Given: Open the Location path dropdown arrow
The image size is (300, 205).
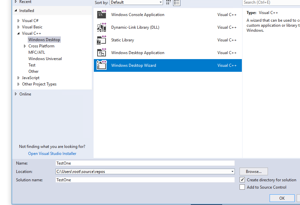Looking at the screenshot, I should [x=232, y=172].
